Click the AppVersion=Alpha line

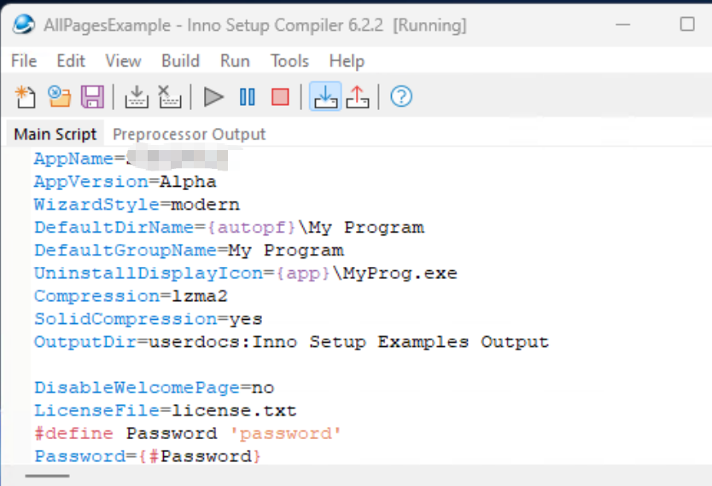point(125,182)
